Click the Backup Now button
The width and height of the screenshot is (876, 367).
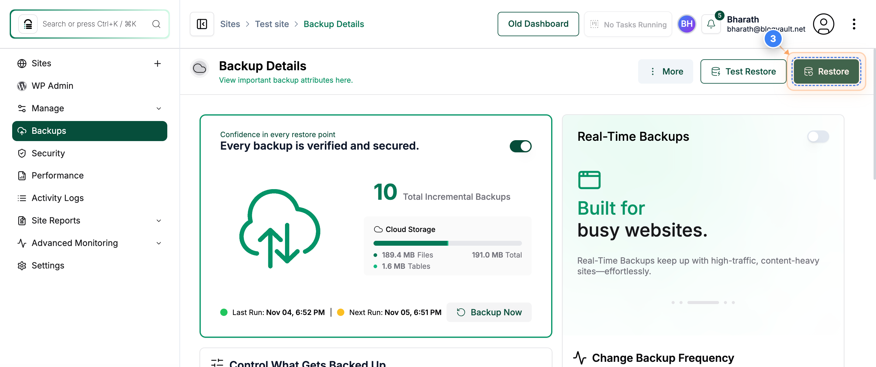click(489, 312)
